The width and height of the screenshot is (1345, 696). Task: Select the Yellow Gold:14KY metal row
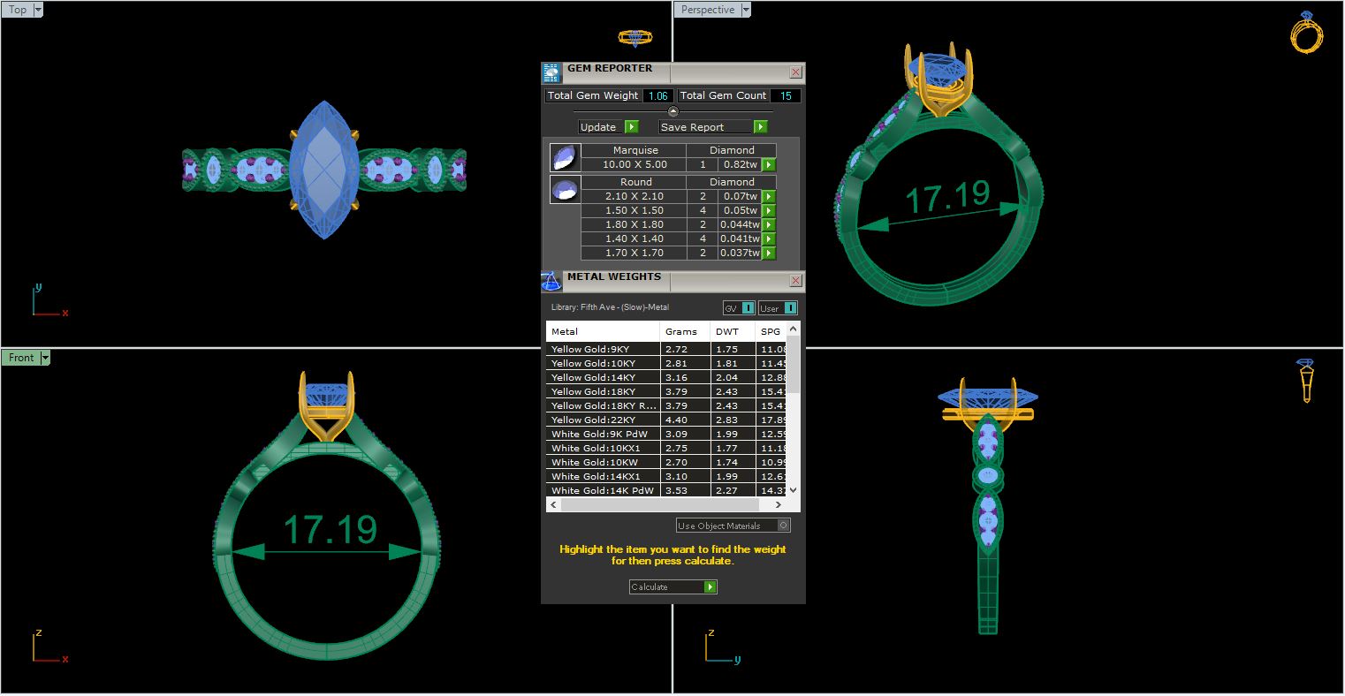(x=603, y=377)
